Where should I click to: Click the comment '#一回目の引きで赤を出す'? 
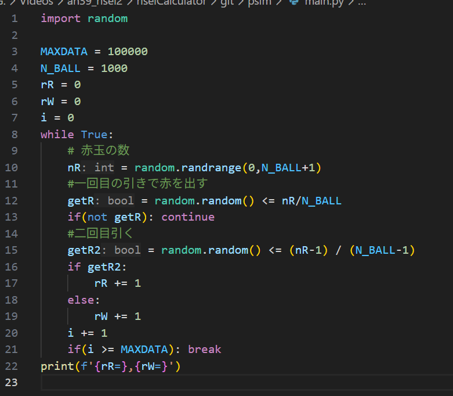pos(137,183)
